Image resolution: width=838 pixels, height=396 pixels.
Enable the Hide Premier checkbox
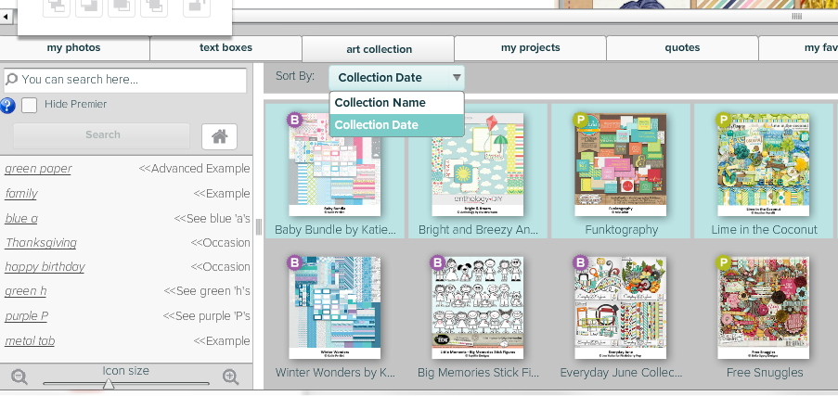coord(30,105)
